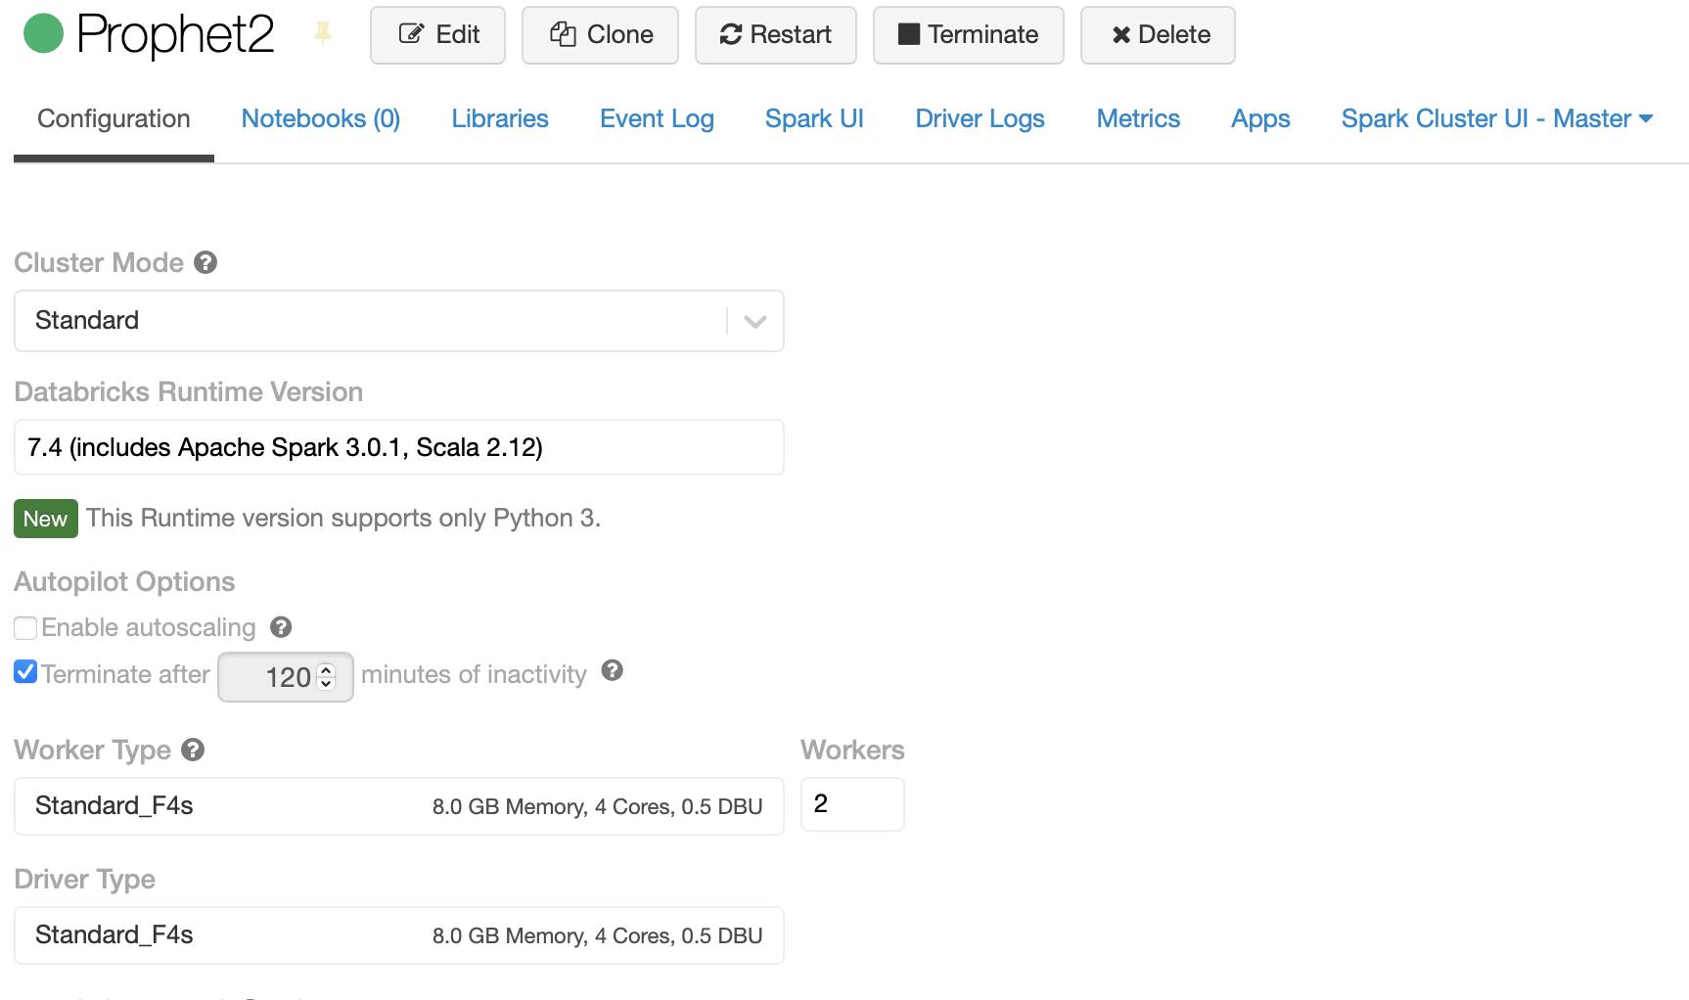Click the Prophet2 cluster name
This screenshot has height=1000, width=1689.
175,34
